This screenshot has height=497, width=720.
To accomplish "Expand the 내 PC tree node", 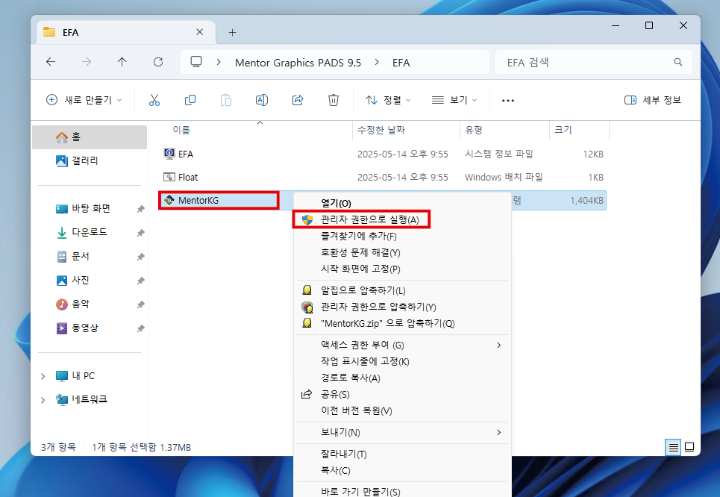I will 43,376.
